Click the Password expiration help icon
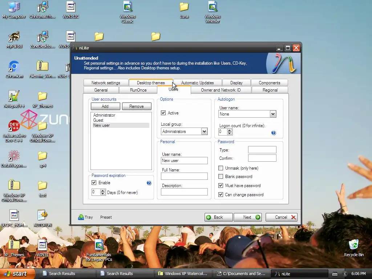 (149, 183)
